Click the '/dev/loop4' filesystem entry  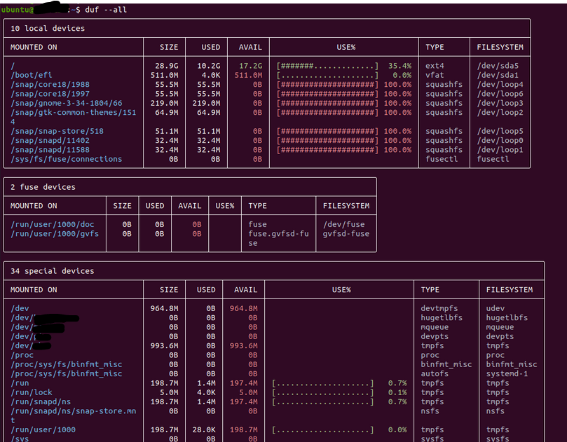click(x=500, y=85)
